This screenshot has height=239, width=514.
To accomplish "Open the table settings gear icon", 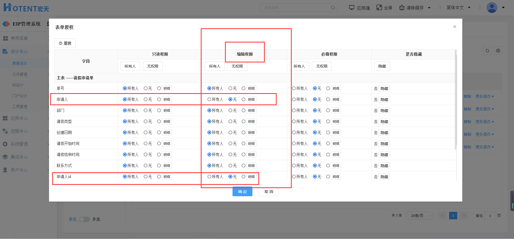I will (x=498, y=51).
